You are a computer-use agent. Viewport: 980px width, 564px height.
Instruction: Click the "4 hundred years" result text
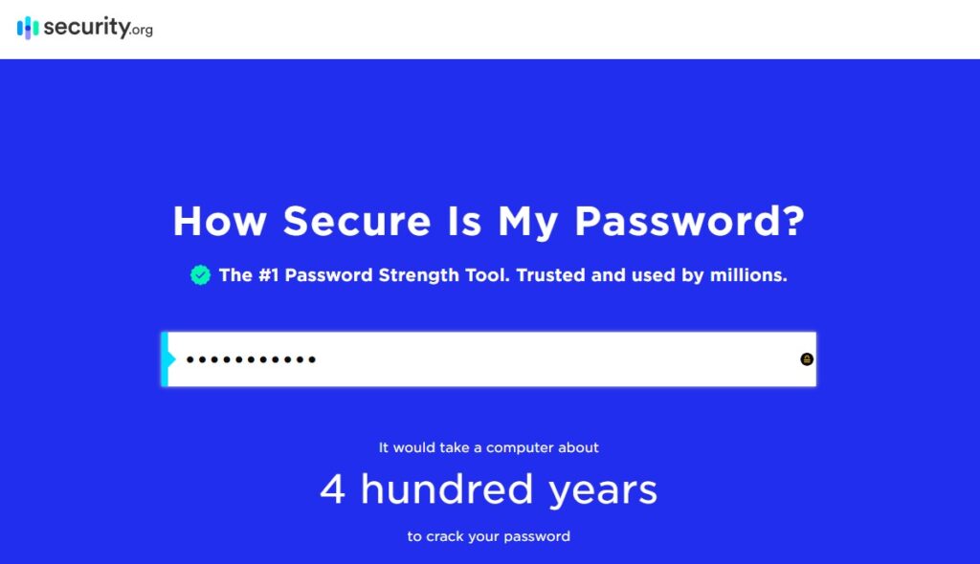[489, 489]
